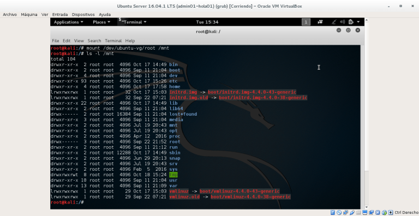Open the Search menu in the terminal
The image size is (419, 216).
pyautogui.click(x=94, y=40)
